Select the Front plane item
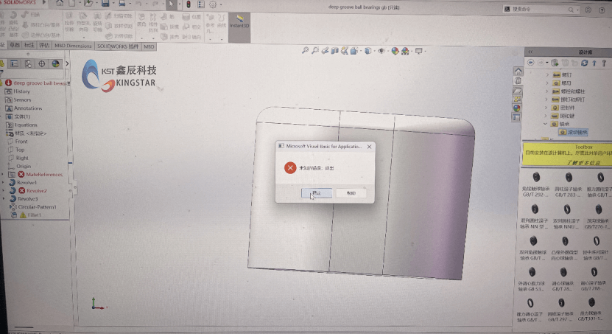This screenshot has height=334, width=612. coord(18,142)
